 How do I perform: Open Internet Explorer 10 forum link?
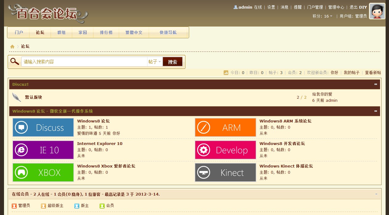pos(100,144)
